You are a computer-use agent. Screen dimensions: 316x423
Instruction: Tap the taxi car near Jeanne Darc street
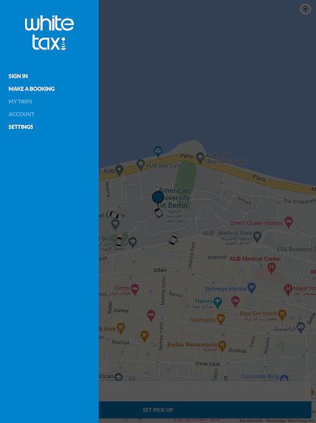coord(173,240)
